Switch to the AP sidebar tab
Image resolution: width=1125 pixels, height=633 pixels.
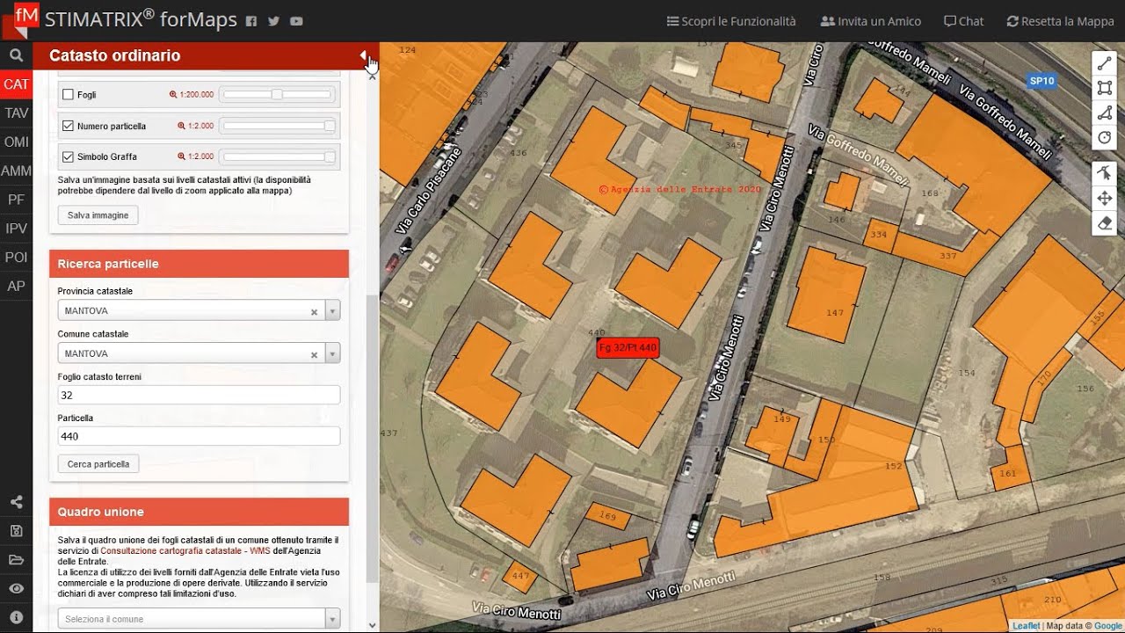coord(16,286)
